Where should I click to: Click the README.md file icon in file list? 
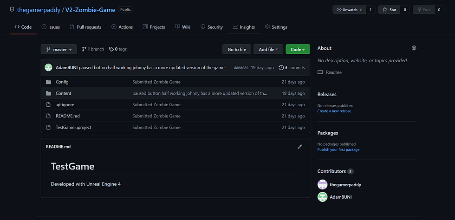pos(48,116)
